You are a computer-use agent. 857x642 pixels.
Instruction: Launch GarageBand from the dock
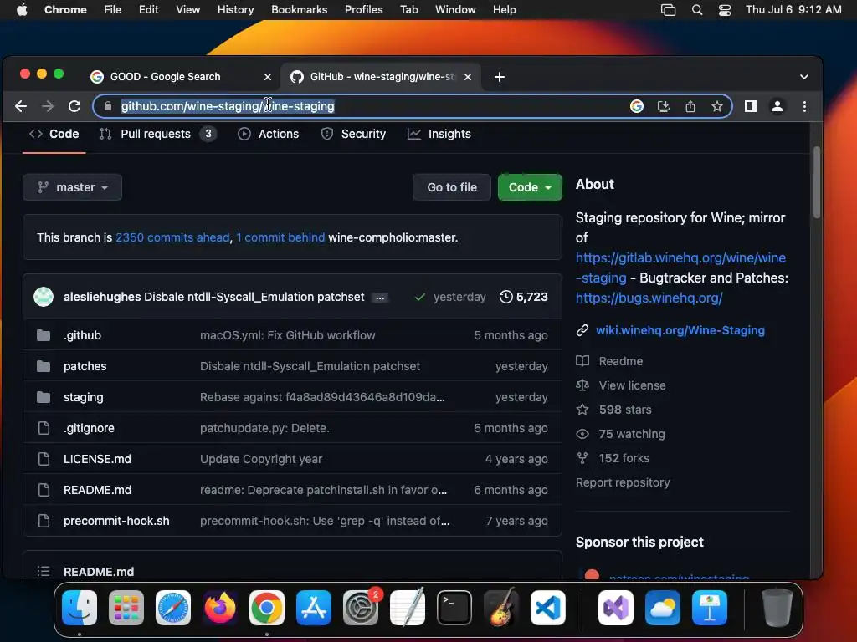(x=501, y=608)
